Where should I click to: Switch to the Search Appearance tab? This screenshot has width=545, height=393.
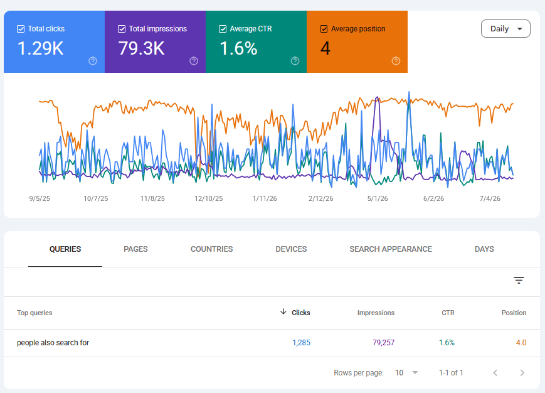pyautogui.click(x=391, y=249)
